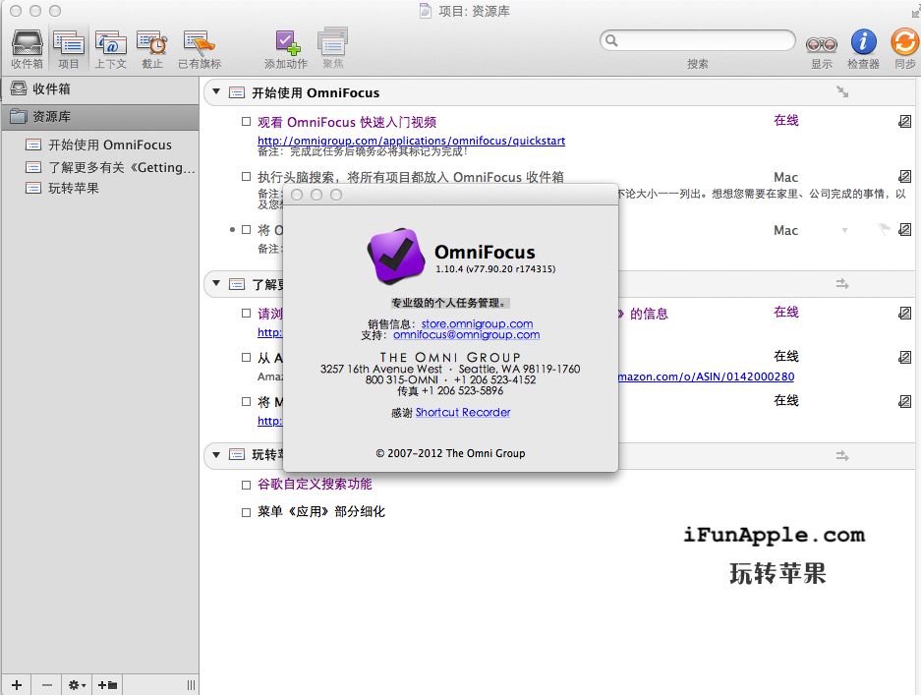This screenshot has height=695, width=921.
Task: Select sidebar project 玩转苹果
Action: 62,188
